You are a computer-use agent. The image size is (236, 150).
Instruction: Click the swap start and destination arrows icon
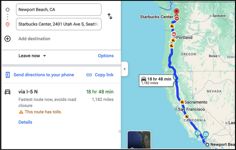[110, 16]
